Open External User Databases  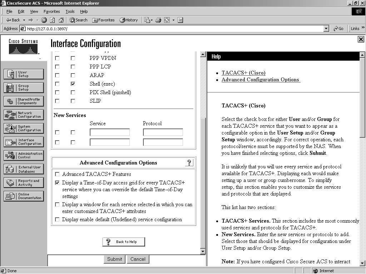[x=24, y=169]
